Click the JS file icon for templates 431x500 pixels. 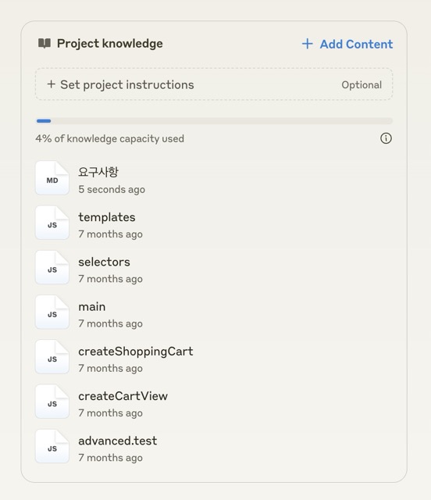point(52,223)
